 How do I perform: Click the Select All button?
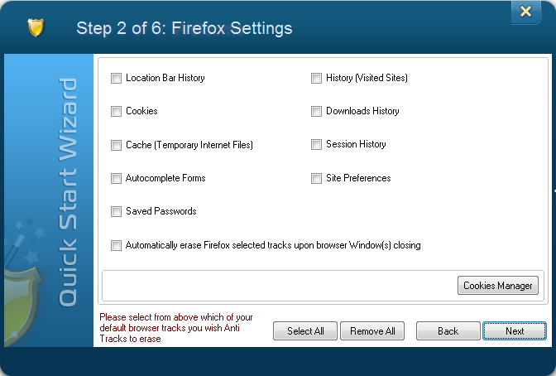pyautogui.click(x=305, y=331)
